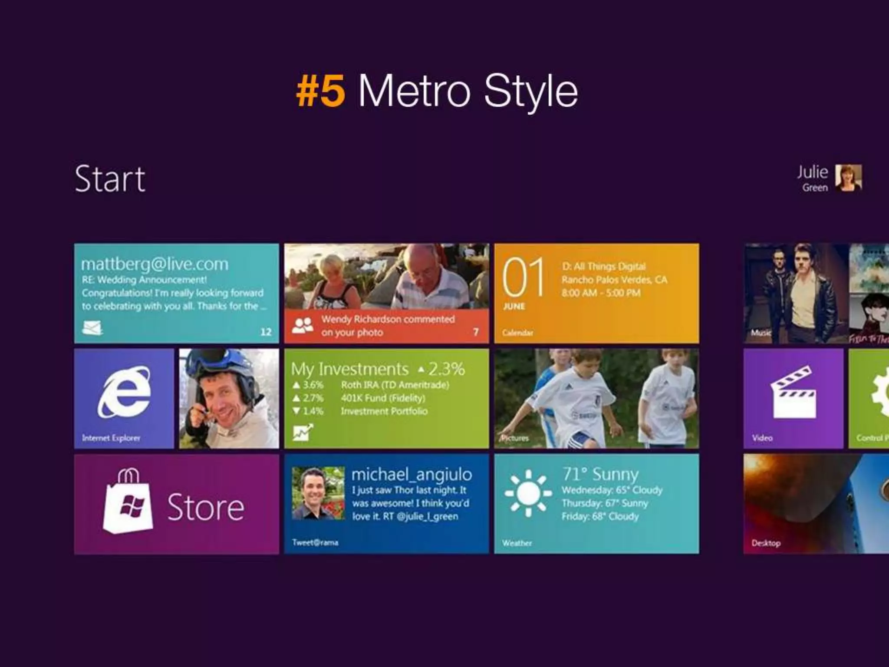Open the Internet Explorer tile
Viewport: 889px width, 667px height.
[124, 398]
